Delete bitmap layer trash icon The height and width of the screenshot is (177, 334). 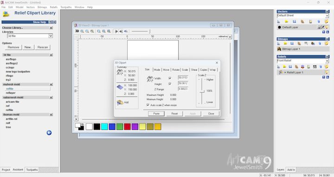[x=320, y=44]
